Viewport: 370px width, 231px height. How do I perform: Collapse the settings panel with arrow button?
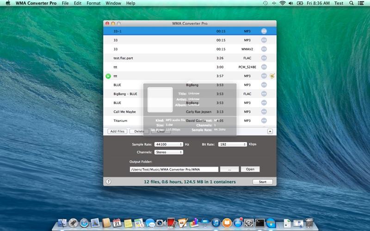click(x=270, y=131)
